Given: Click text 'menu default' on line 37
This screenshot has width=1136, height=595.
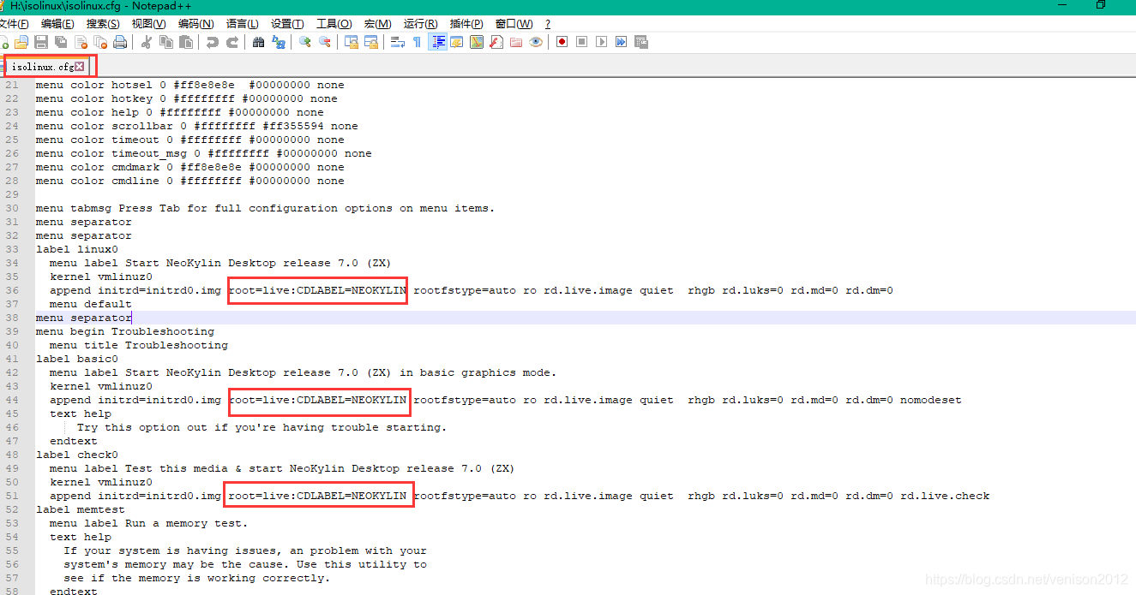Looking at the screenshot, I should pyautogui.click(x=91, y=304).
